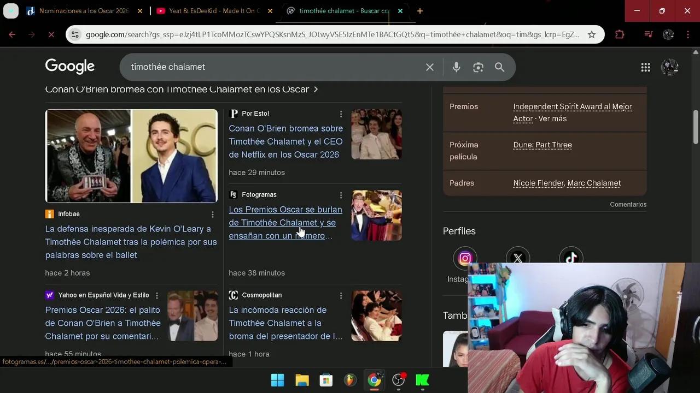700x393 pixels.
Task: Open Windows Start menu
Action: 278,380
